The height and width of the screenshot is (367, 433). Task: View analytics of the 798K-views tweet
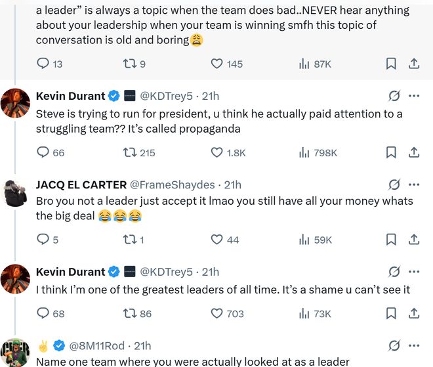pyautogui.click(x=304, y=152)
